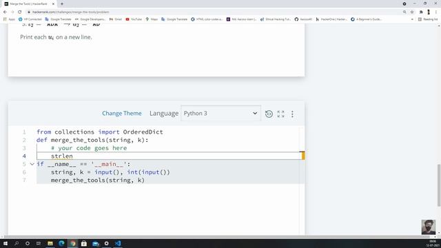Go back with the browser back arrow
The width and height of the screenshot is (441, 248).
[5, 12]
